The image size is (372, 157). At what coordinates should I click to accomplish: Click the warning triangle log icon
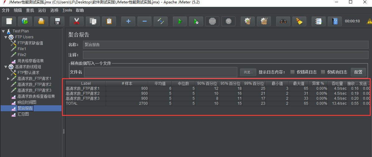pyautogui.click(x=370, y=21)
